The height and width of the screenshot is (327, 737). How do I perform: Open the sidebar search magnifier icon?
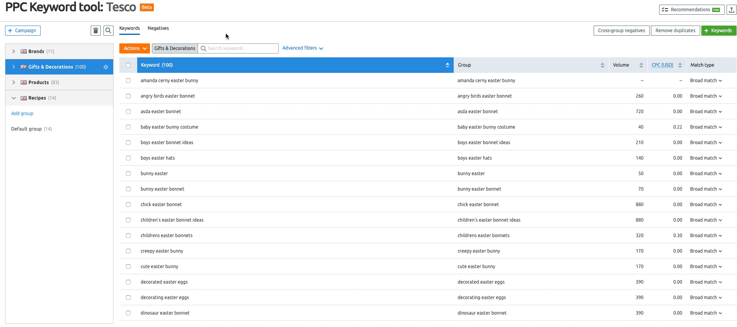(x=108, y=31)
